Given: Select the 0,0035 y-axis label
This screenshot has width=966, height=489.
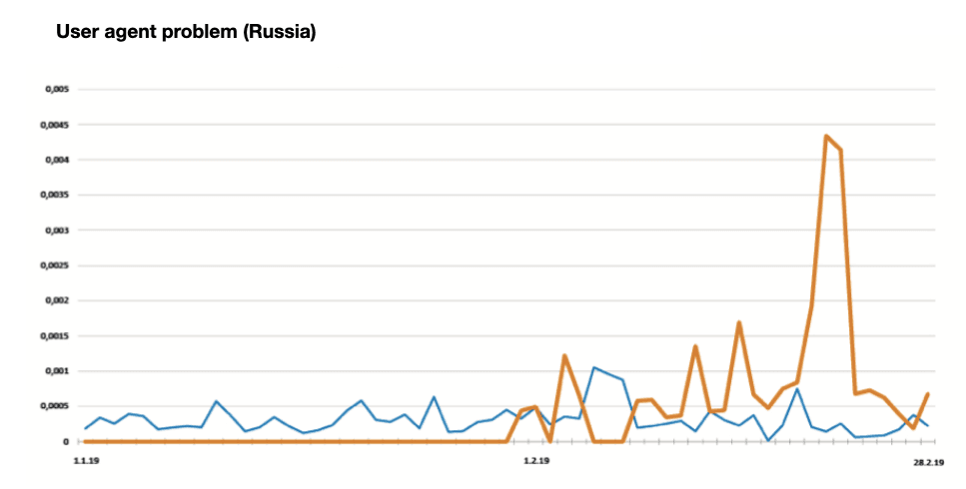Looking at the screenshot, I should [55, 195].
